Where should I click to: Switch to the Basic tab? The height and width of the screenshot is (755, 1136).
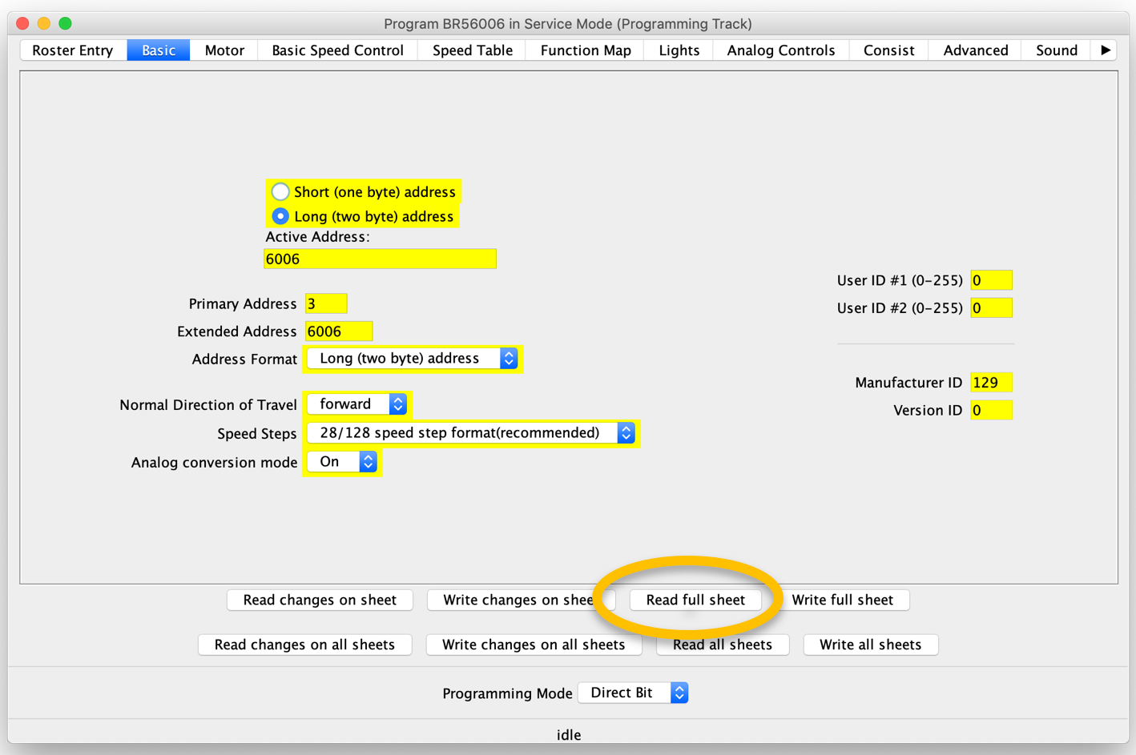pos(159,50)
